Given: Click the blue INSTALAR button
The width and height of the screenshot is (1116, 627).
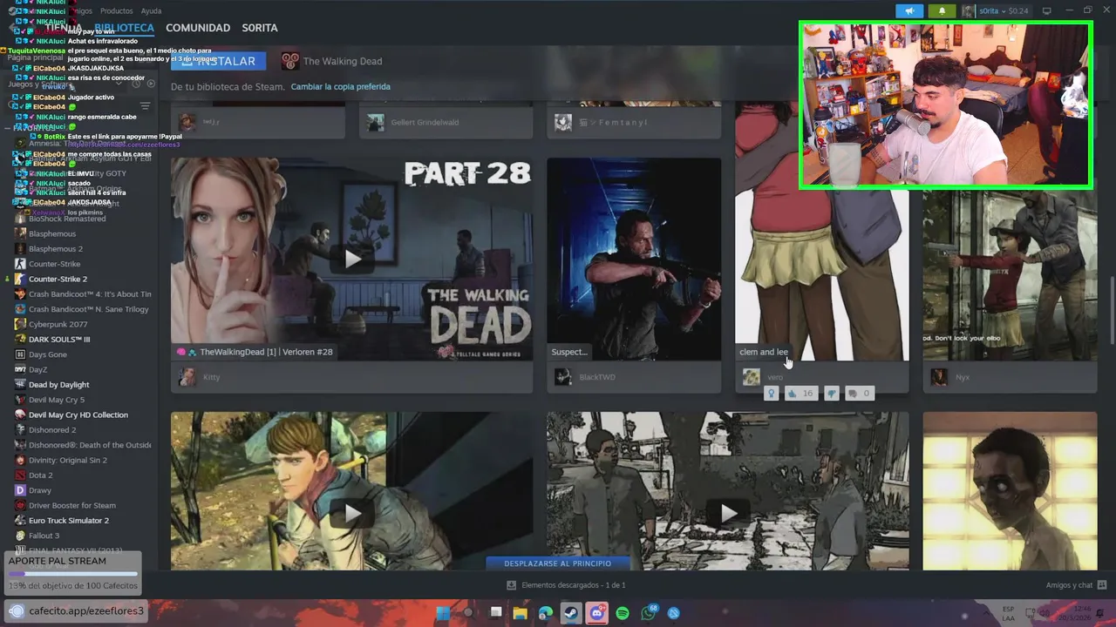Looking at the screenshot, I should [219, 61].
